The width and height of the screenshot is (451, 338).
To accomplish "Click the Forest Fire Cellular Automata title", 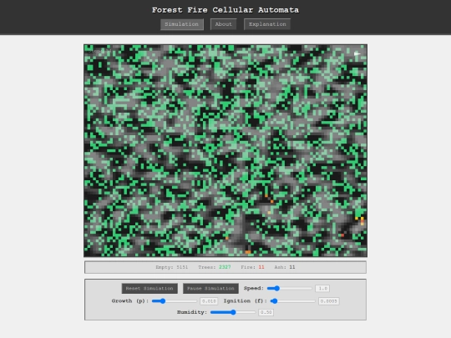I will [225, 10].
